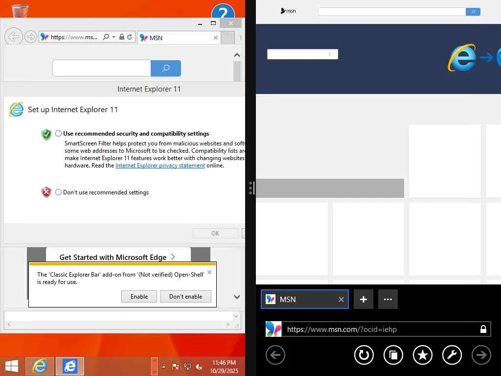Click the desktop IE Back arrow button

click(13, 37)
